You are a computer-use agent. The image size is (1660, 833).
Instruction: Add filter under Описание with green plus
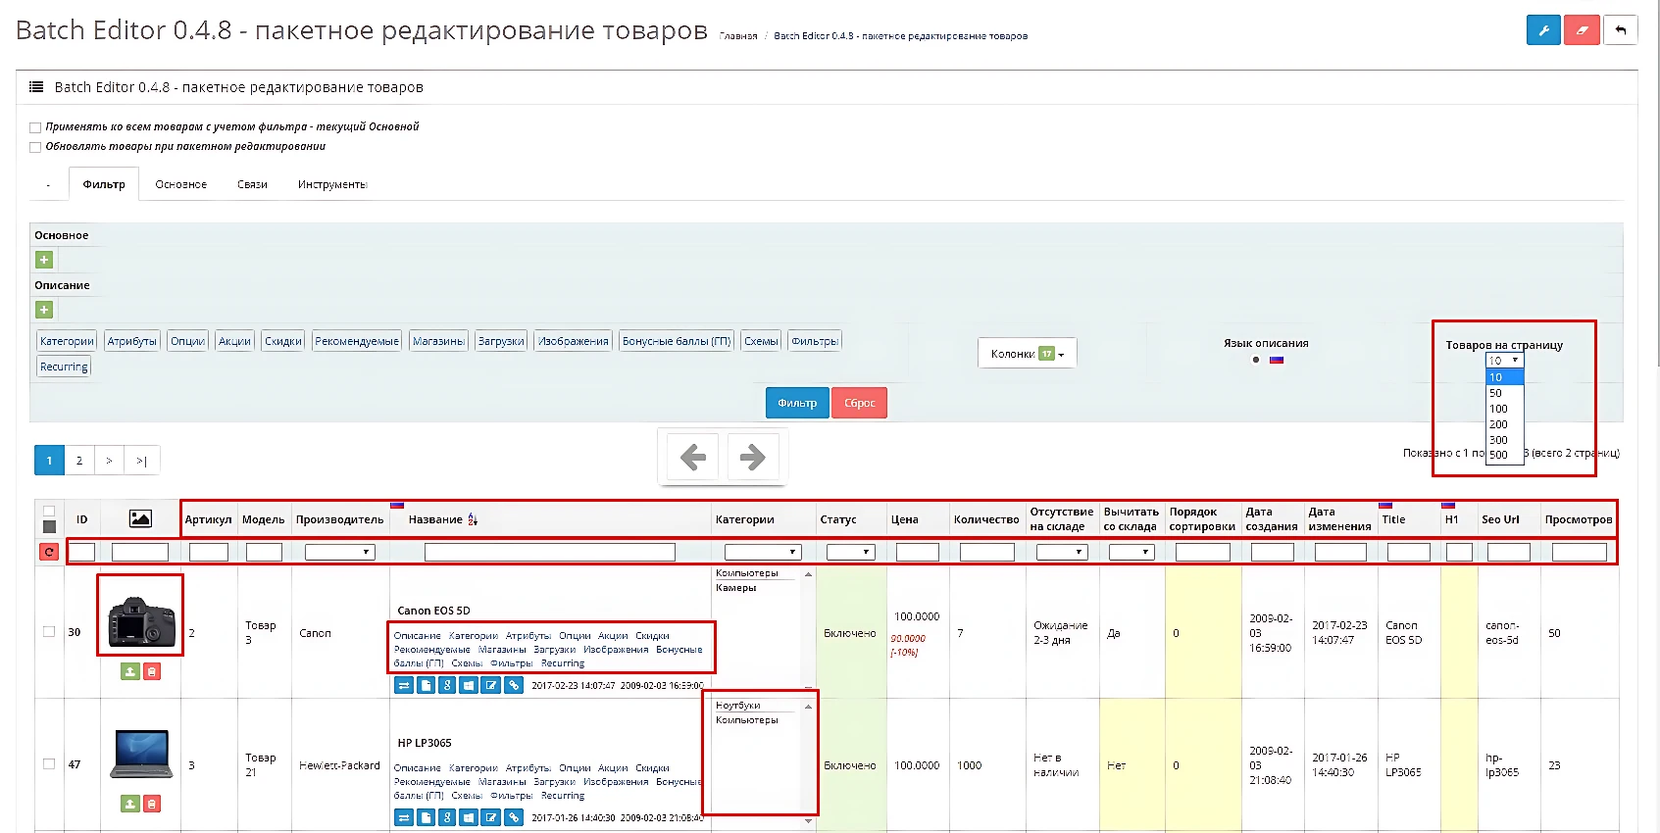pyautogui.click(x=44, y=310)
